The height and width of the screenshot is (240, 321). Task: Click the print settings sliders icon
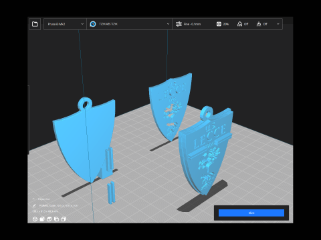(179, 24)
